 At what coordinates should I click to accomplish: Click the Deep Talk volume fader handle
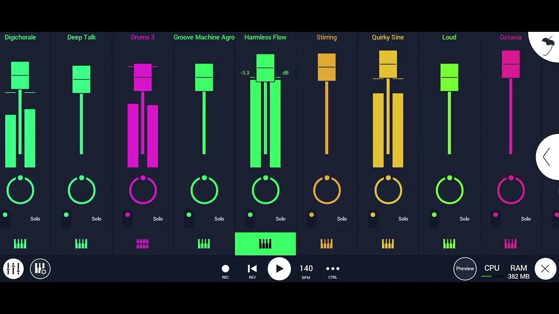tap(81, 79)
